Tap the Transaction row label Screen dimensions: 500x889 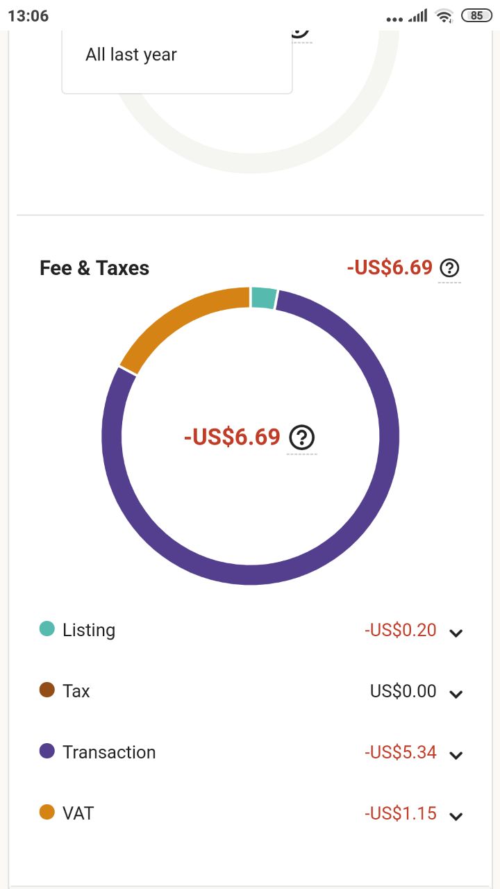[x=109, y=752]
